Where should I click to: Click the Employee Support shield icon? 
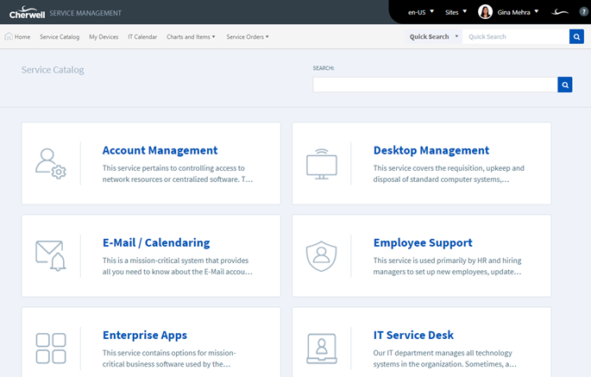click(321, 255)
